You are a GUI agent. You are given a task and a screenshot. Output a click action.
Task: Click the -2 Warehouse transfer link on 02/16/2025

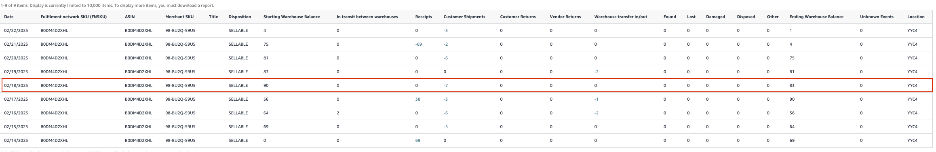click(x=596, y=113)
